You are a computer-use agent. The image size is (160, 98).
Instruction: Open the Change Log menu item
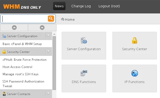coord(81,6)
